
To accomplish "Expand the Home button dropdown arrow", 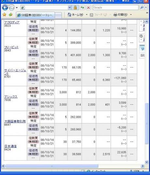I will [87, 15].
